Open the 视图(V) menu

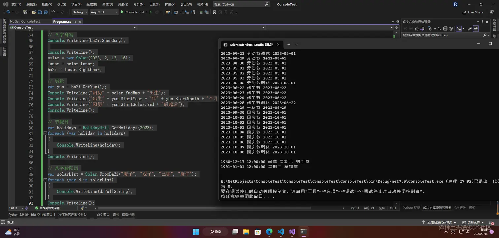click(x=47, y=4)
